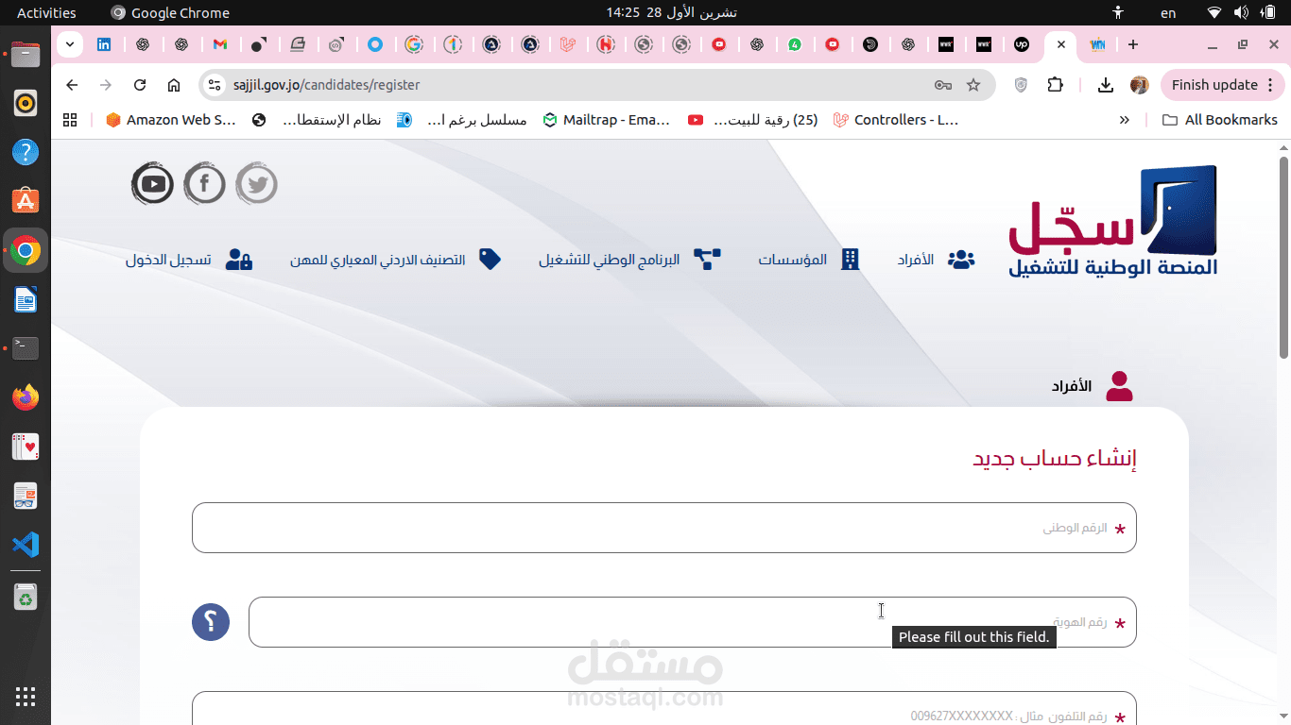Screen dimensions: 1291x725
Task: Bookmark this page with the star icon
Action: pos(973,85)
